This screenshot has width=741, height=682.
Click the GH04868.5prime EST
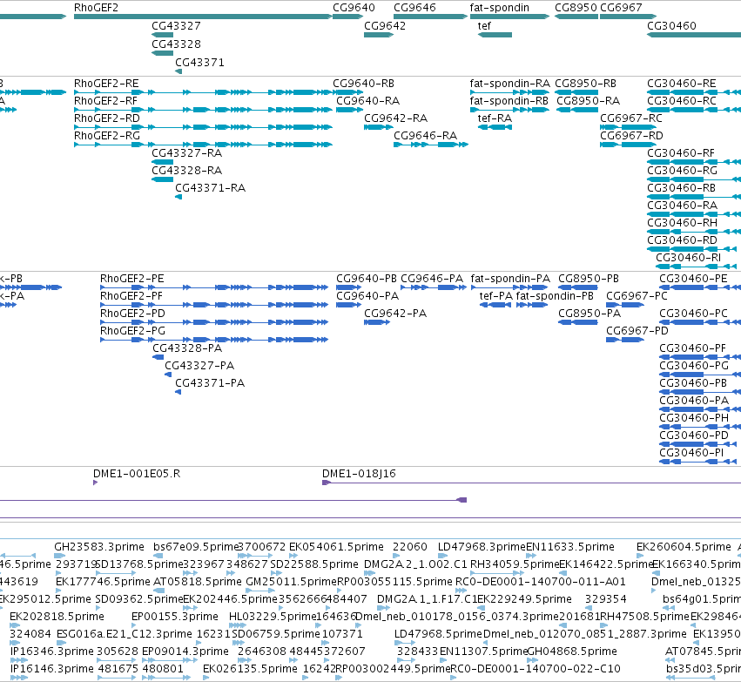572,652
